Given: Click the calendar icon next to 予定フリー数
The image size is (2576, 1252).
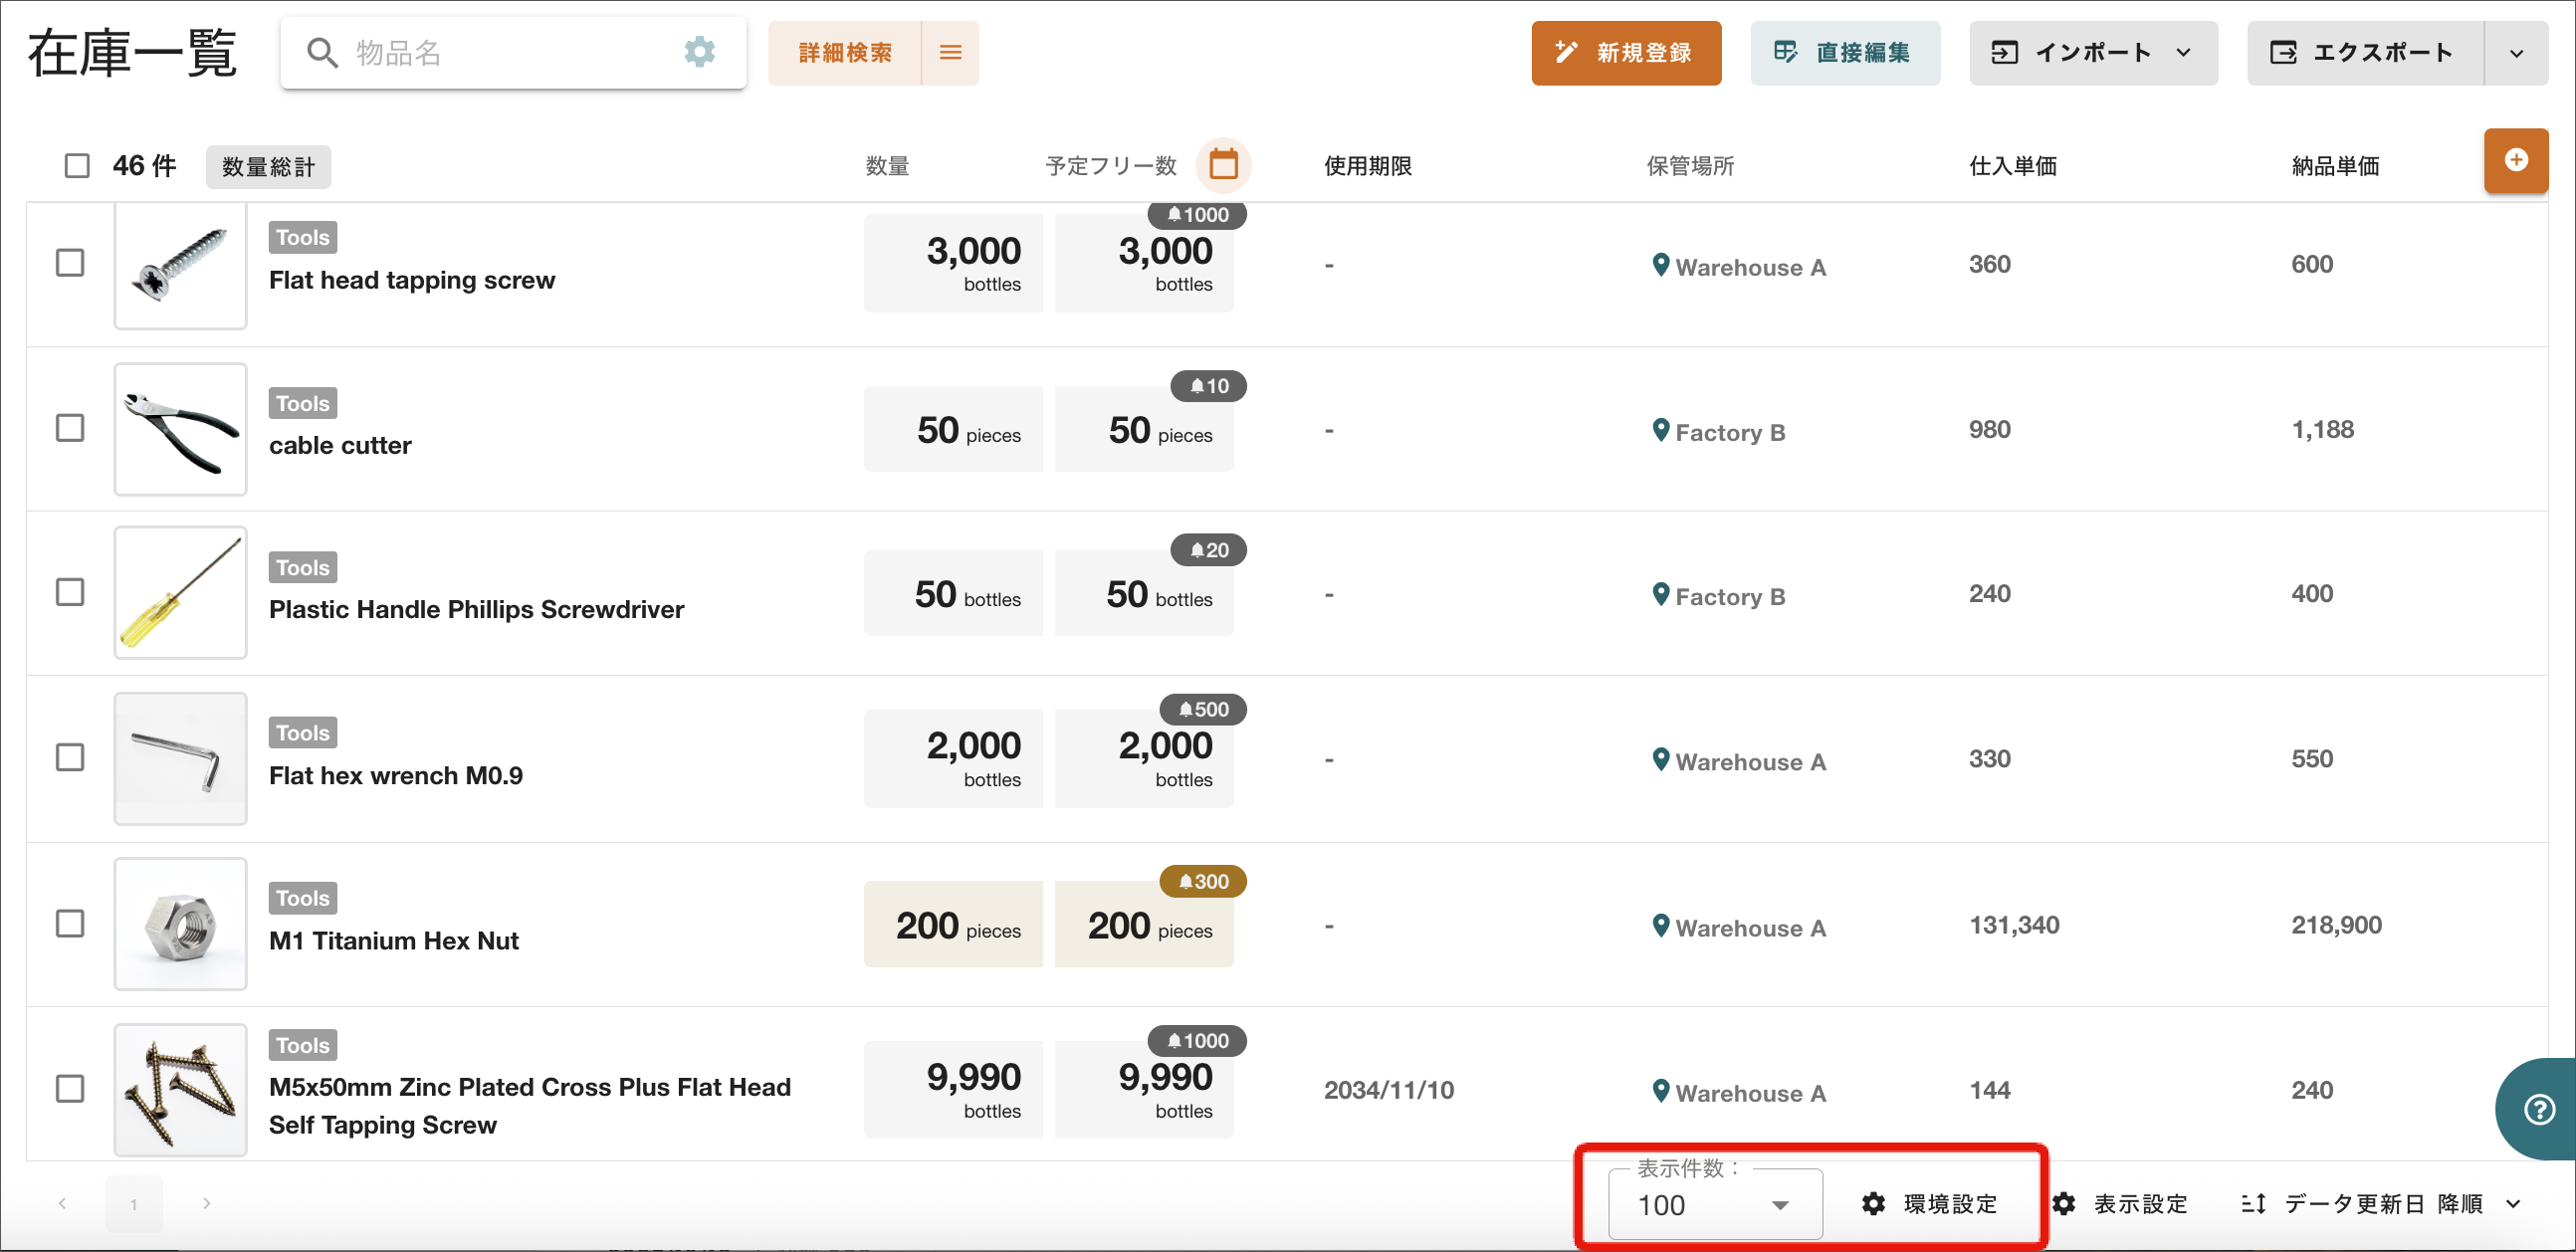Looking at the screenshot, I should [x=1223, y=164].
